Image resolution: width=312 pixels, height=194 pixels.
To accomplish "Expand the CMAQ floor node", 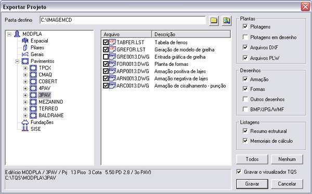I will tap(25, 75).
